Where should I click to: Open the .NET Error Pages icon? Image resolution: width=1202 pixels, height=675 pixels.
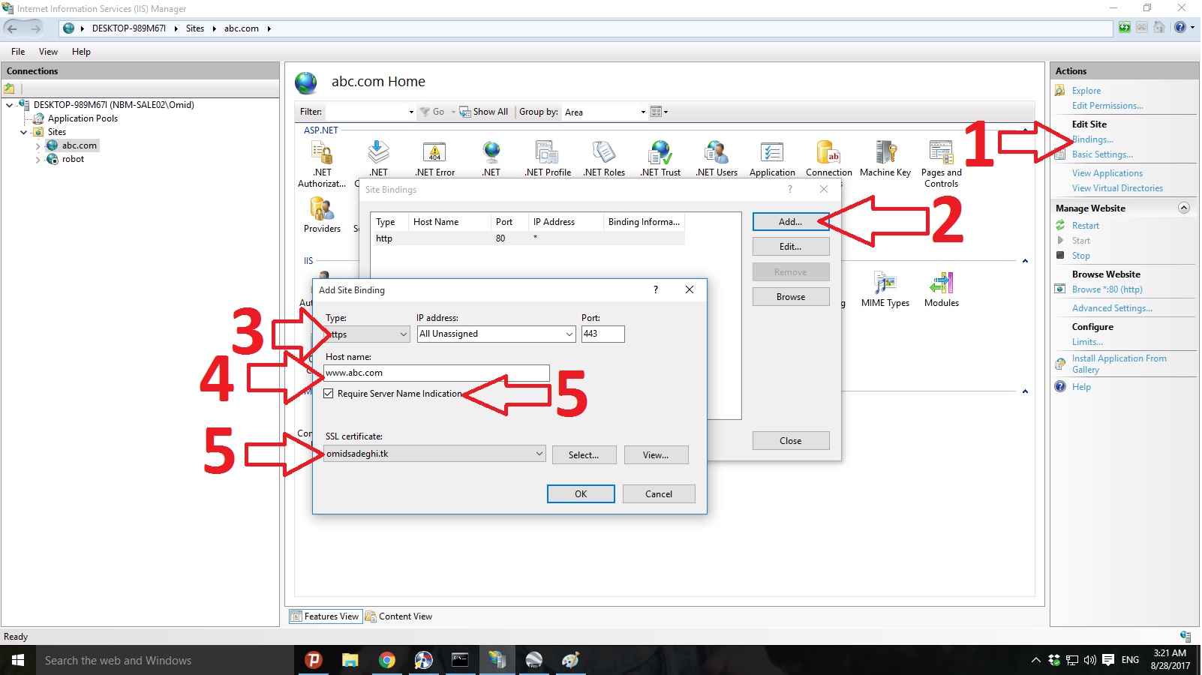tap(435, 159)
